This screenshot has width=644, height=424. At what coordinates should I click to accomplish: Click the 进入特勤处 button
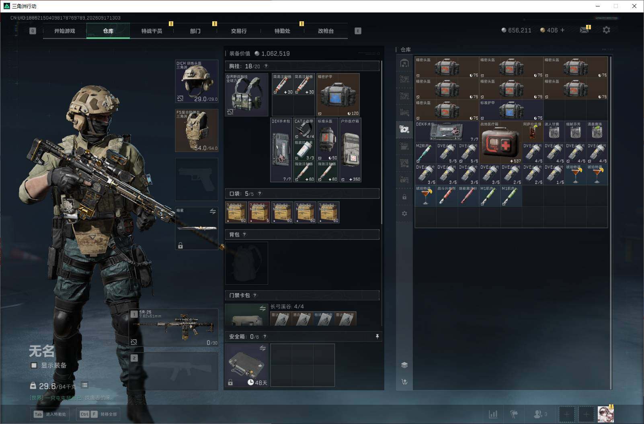click(x=50, y=414)
